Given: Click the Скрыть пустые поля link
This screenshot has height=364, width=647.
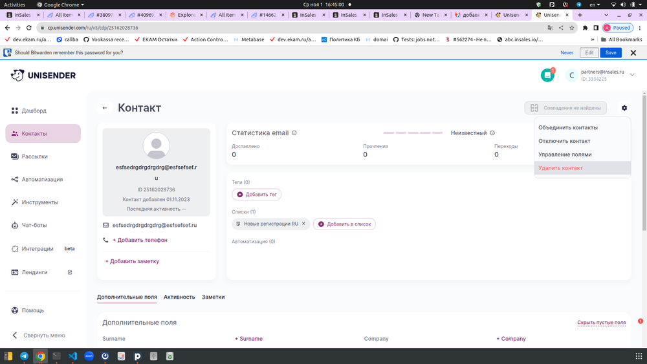Looking at the screenshot, I should 601,323.
